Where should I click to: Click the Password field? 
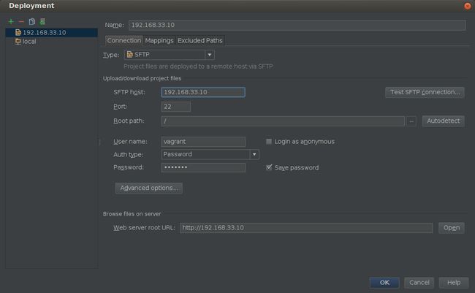[x=203, y=167]
